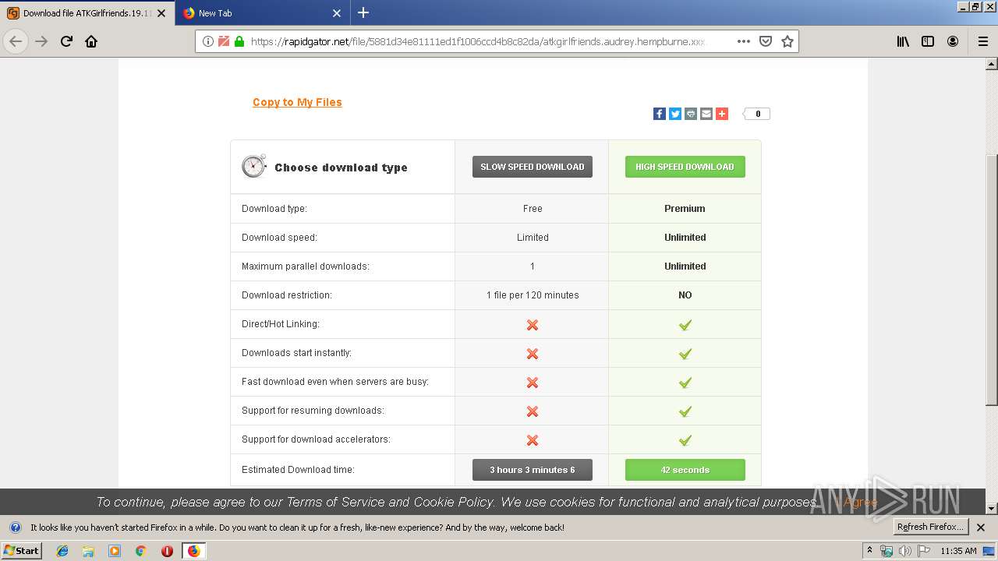Image resolution: width=998 pixels, height=561 pixels.
Task: Click the 42 seconds button
Action: coord(685,470)
